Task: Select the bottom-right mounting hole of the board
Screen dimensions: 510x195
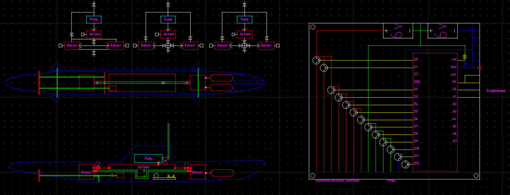Action: click(476, 175)
